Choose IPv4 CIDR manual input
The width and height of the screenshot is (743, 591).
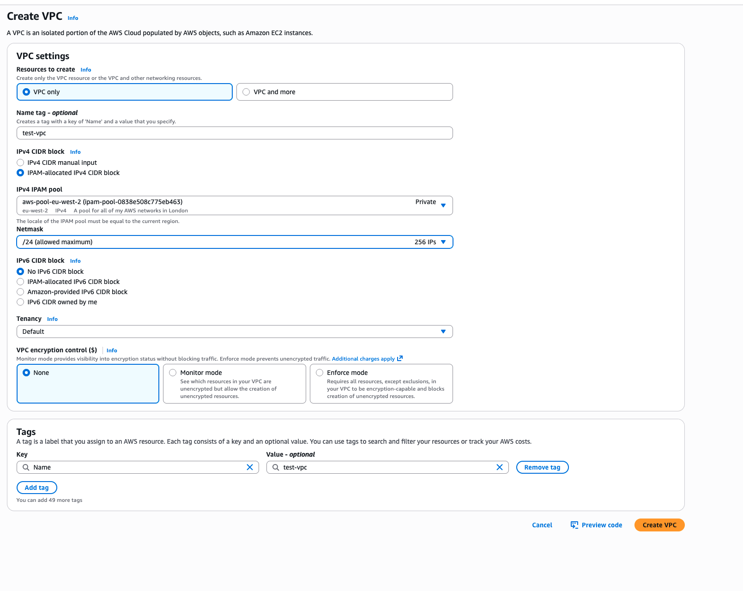click(20, 163)
